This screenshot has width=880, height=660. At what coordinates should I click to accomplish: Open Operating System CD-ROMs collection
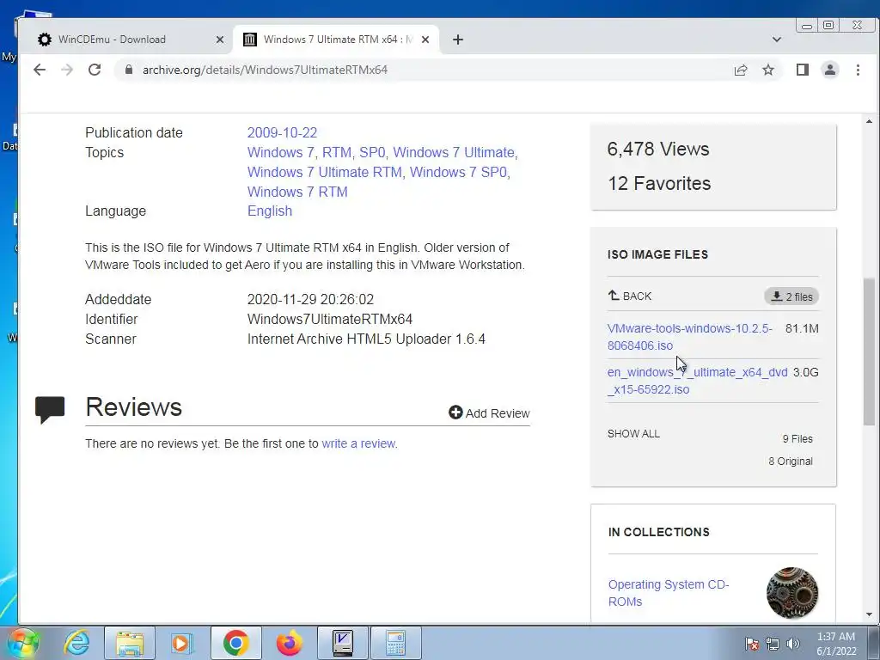[669, 593]
